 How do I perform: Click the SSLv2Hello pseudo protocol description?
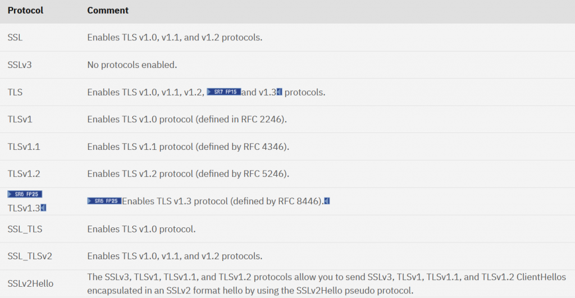click(326, 284)
